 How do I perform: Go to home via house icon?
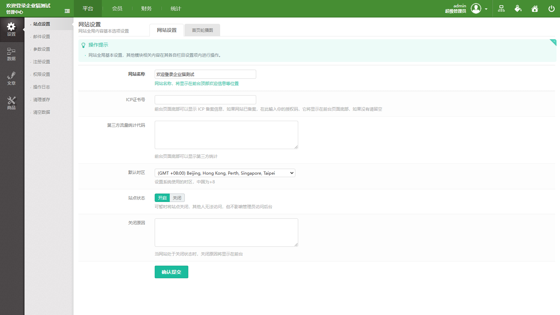[x=535, y=9]
